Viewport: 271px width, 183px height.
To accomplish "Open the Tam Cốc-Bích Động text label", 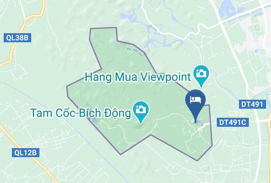I will click(x=81, y=113).
